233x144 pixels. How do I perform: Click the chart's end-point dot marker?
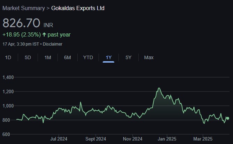coord(228,118)
